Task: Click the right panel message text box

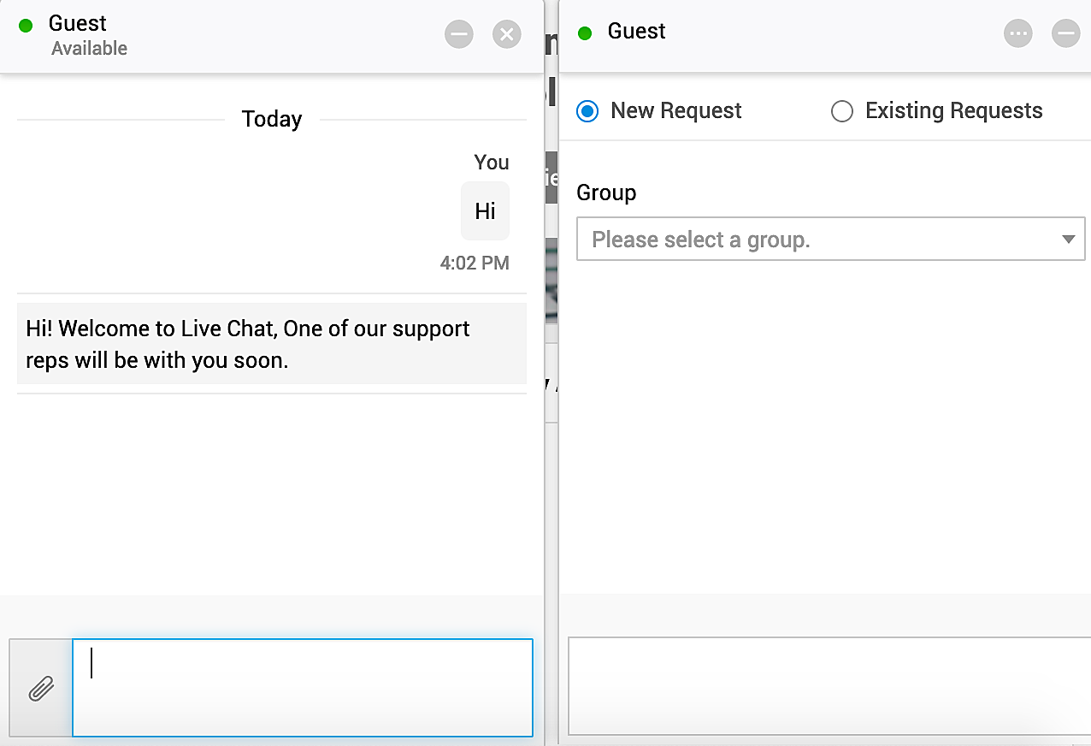Action: click(828, 685)
